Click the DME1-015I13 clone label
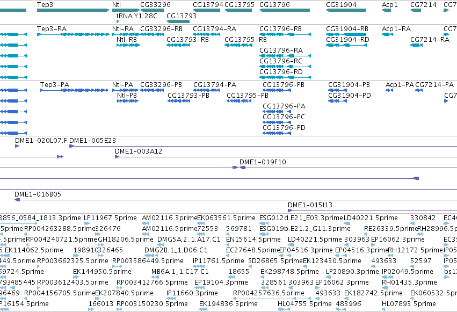Viewport: 457px width, 312px height. coord(310,205)
